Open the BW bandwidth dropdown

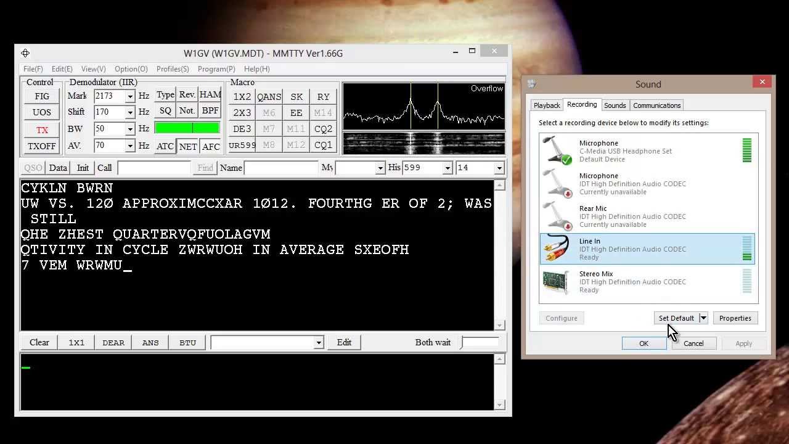tap(129, 129)
